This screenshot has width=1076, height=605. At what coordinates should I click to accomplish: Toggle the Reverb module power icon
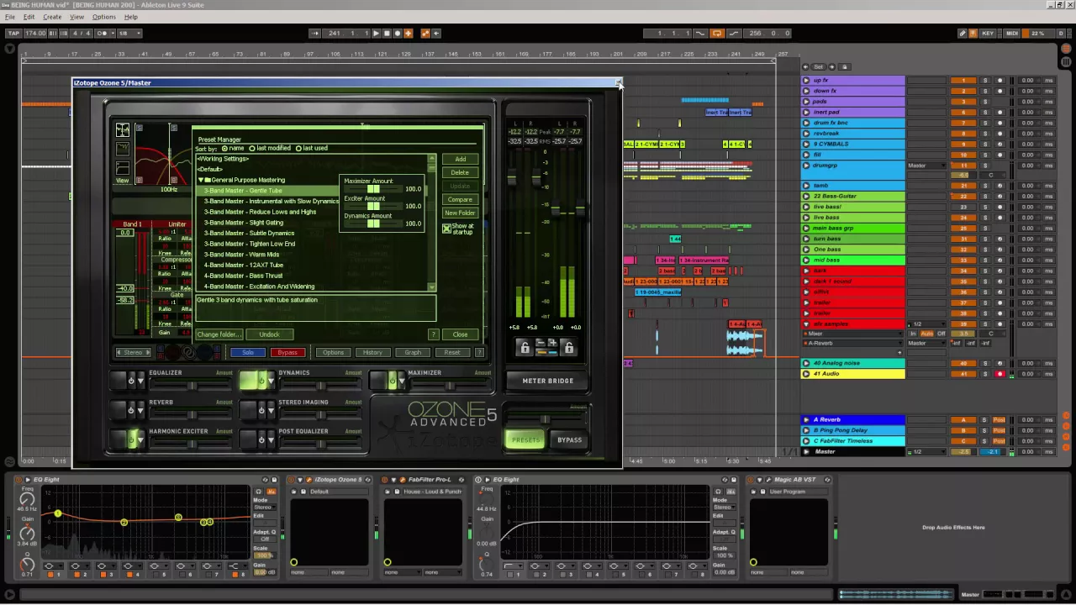[x=131, y=410]
